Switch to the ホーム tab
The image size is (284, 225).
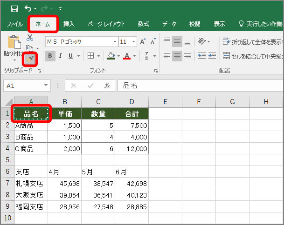43,24
